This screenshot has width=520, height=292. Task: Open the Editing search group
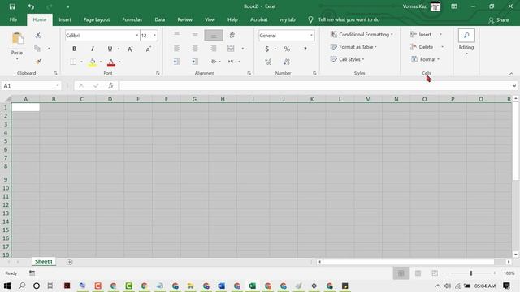(x=466, y=41)
